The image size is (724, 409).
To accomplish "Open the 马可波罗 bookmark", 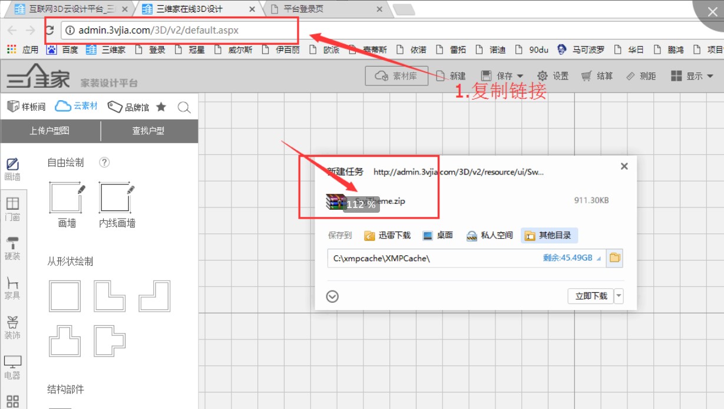I will point(581,50).
